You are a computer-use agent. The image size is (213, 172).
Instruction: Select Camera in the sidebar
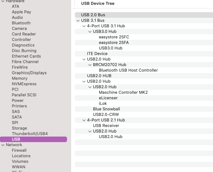(19, 28)
